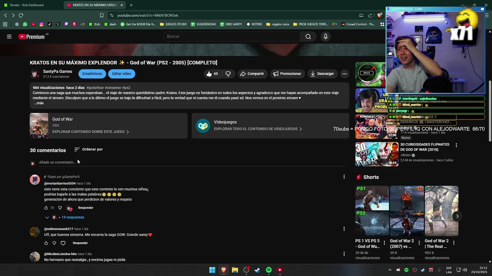Show hidden system tray icons chevron

390,270
